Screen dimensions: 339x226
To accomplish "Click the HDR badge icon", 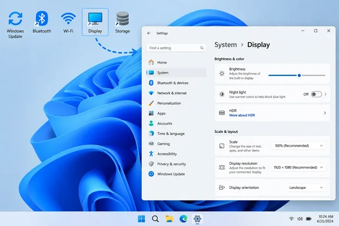I will (x=222, y=113).
